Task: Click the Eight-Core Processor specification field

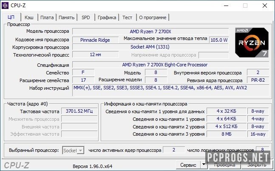Action: tap(170, 65)
